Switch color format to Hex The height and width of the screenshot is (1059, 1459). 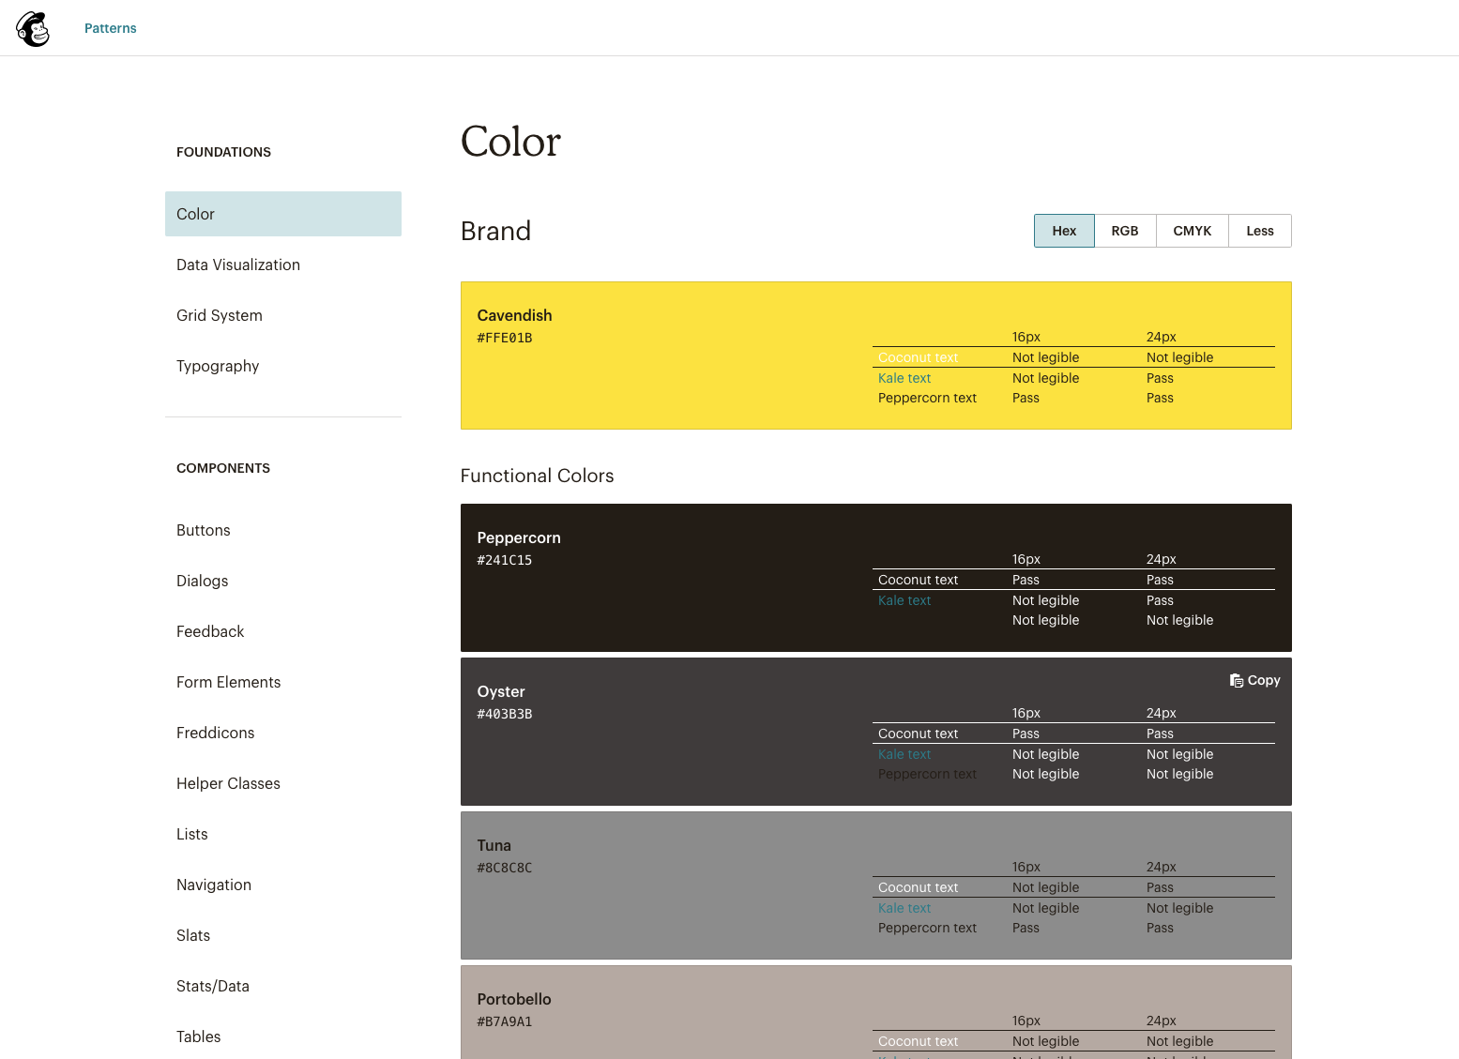[1063, 231]
